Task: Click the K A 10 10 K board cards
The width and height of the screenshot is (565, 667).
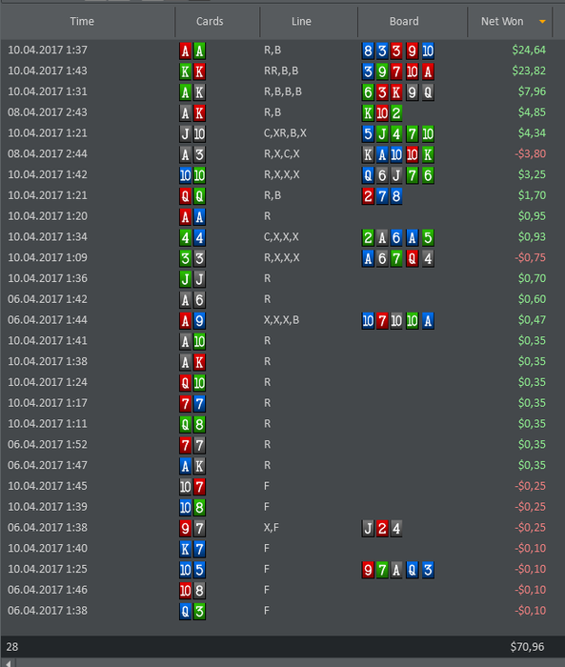Action: click(398, 154)
